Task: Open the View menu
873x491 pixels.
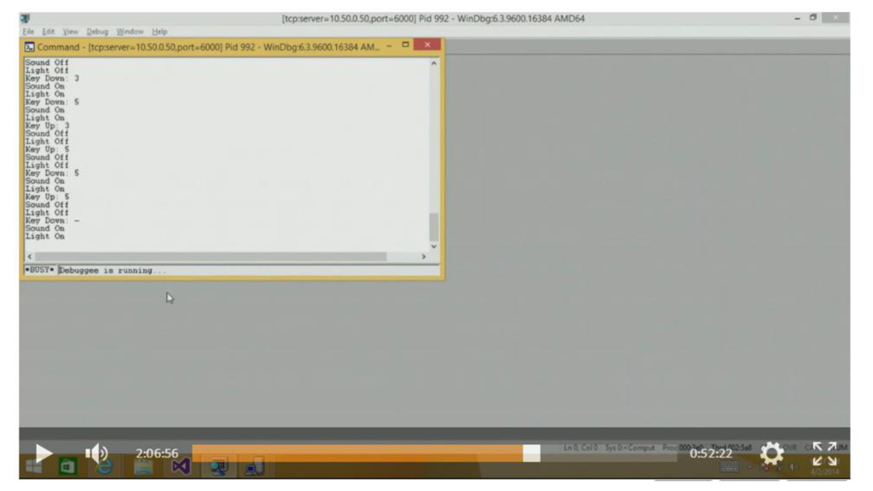Action: click(x=70, y=32)
